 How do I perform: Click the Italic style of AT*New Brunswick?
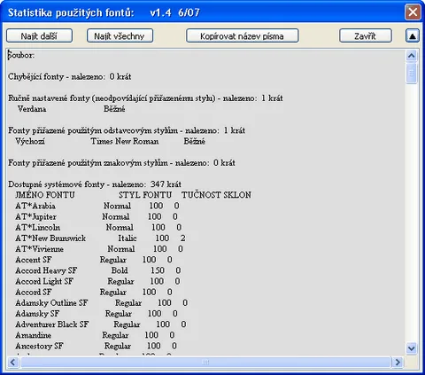127,238
